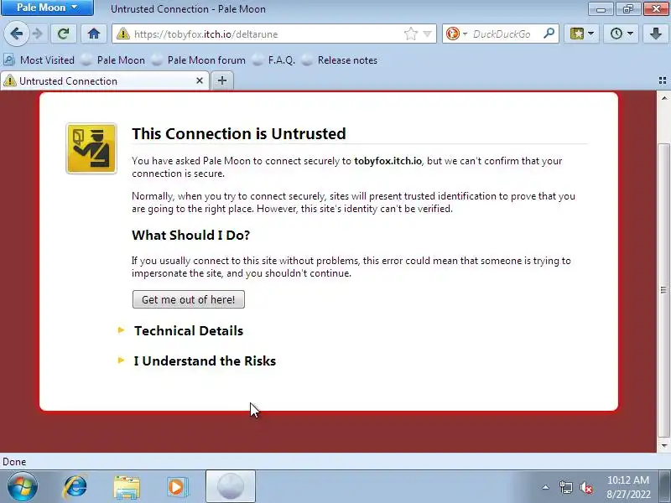Bookmark this page with the star icon
Screen dimensions: 671x503
pyautogui.click(x=410, y=34)
